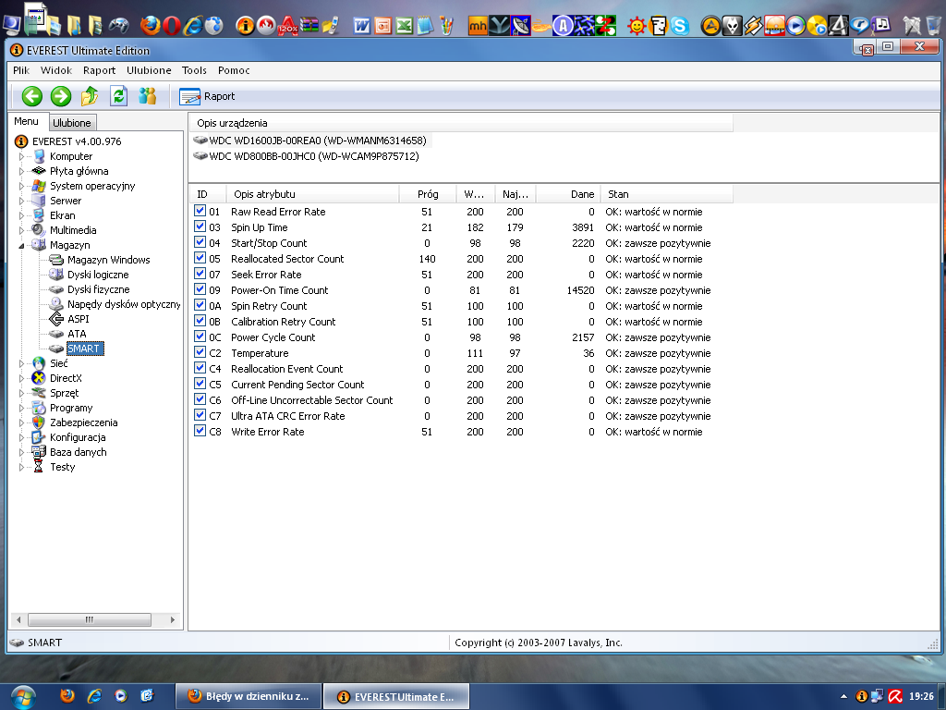The image size is (946, 710).
Task: Select the Komputer tree node
Action: (x=71, y=156)
